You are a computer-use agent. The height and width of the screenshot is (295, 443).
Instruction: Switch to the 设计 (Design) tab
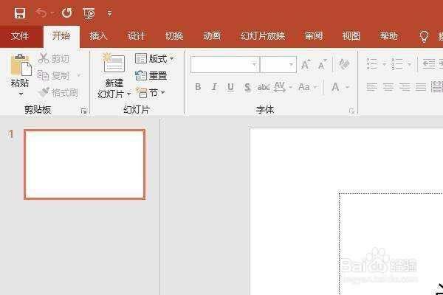[x=136, y=36]
